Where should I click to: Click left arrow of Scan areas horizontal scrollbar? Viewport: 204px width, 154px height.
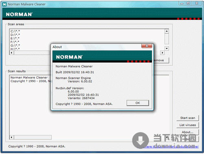tap(11, 53)
